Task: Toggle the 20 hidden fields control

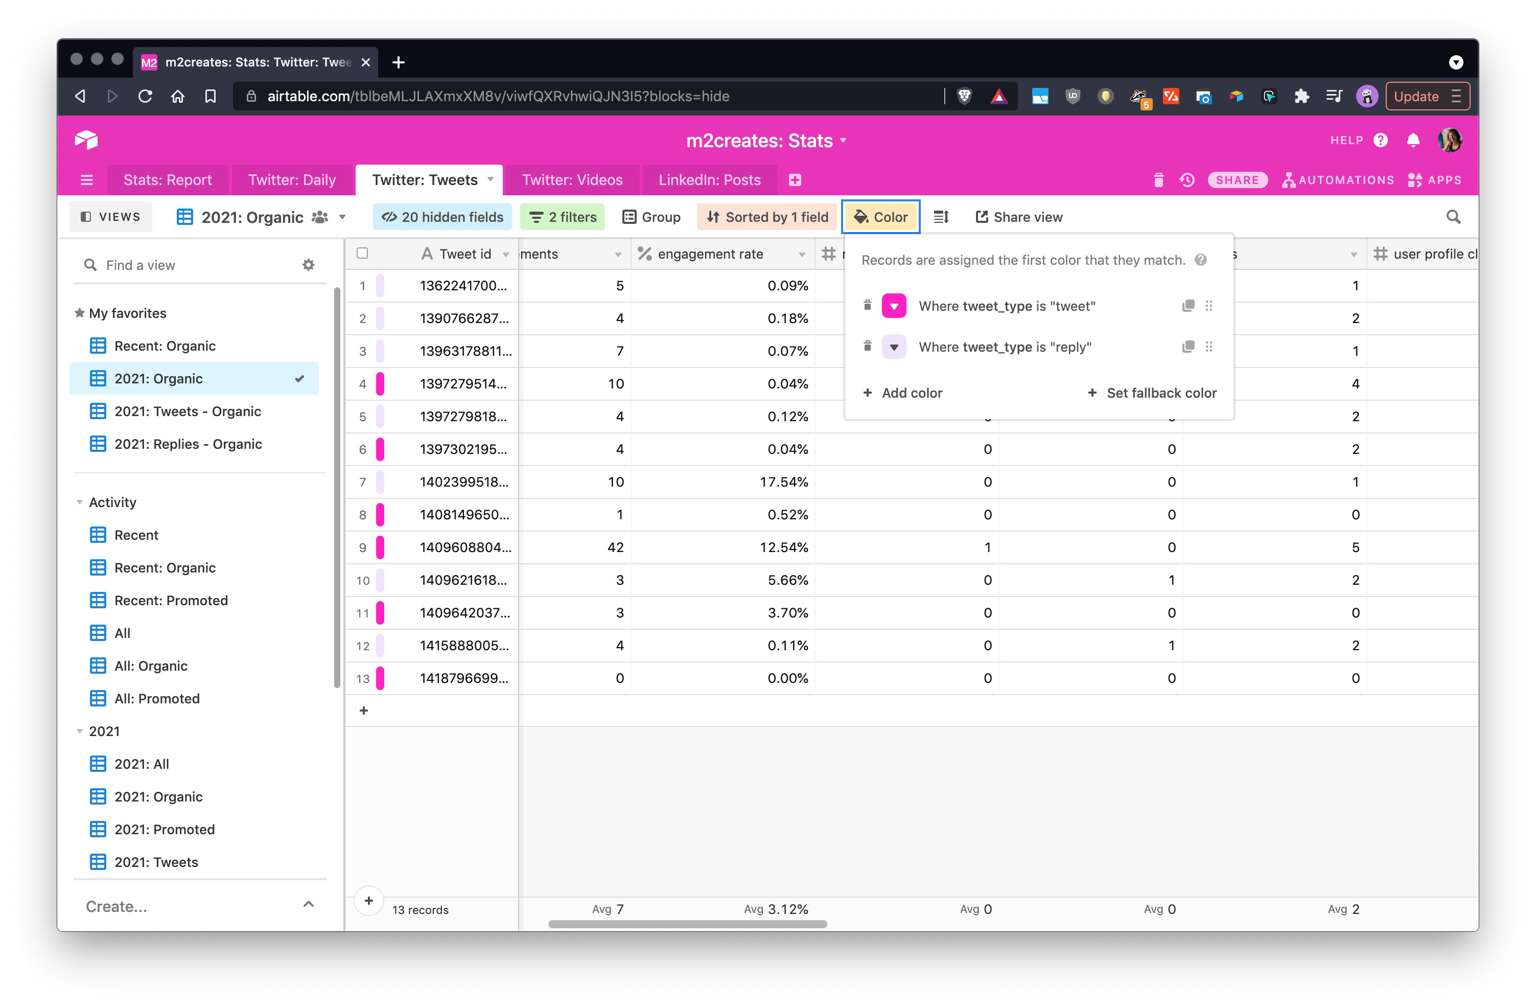Action: coord(441,217)
